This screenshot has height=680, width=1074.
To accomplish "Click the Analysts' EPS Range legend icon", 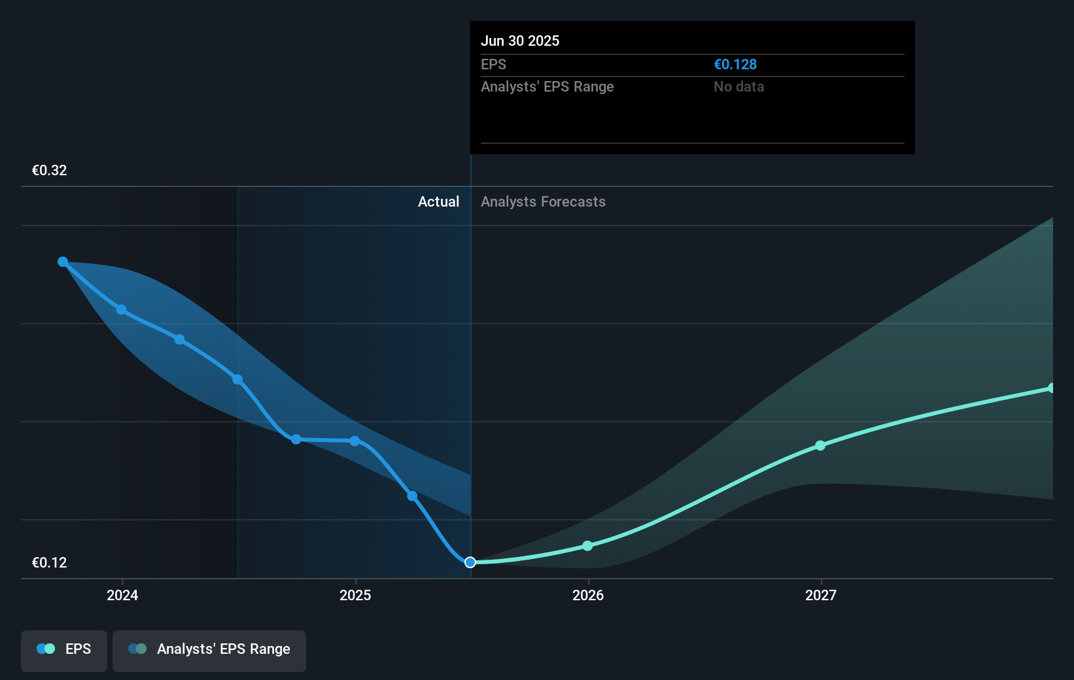I will pyautogui.click(x=138, y=648).
